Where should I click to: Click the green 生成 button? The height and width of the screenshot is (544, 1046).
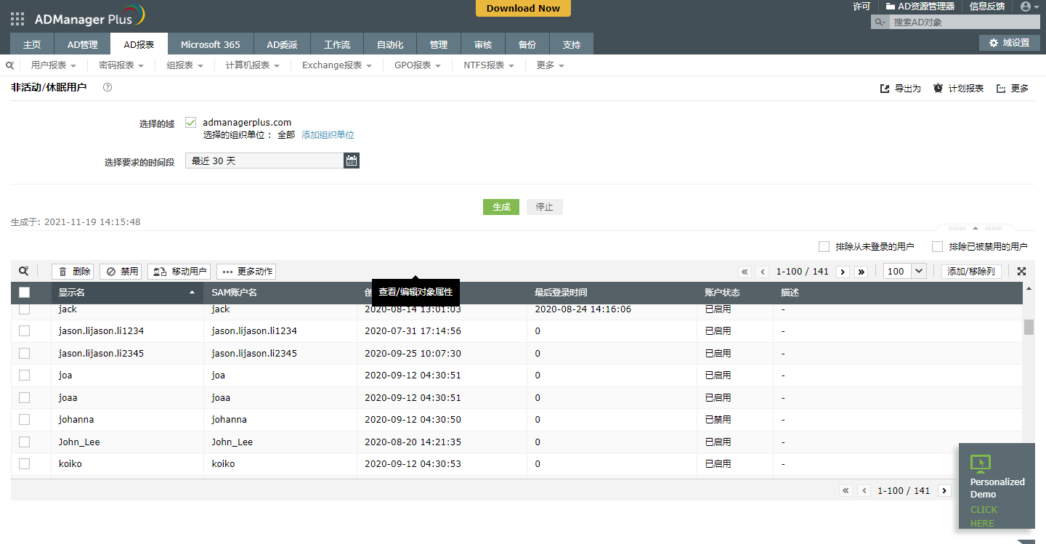pyautogui.click(x=501, y=207)
